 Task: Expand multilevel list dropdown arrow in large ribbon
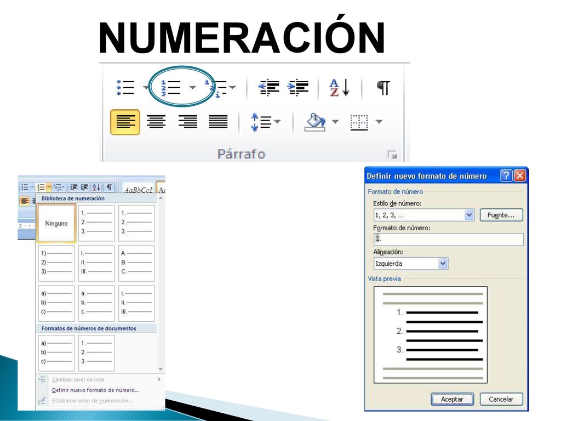(x=232, y=87)
